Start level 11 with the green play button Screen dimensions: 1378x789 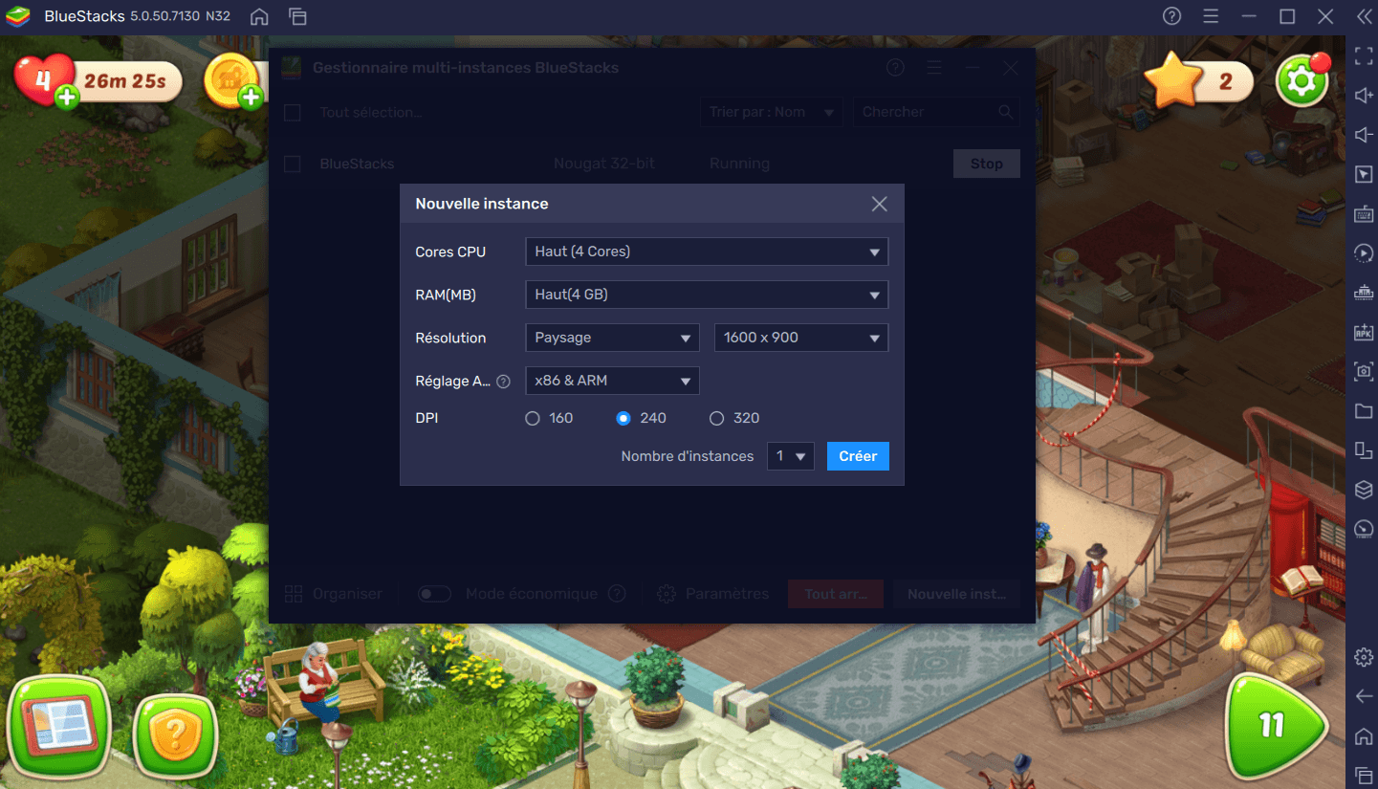pyautogui.click(x=1276, y=725)
